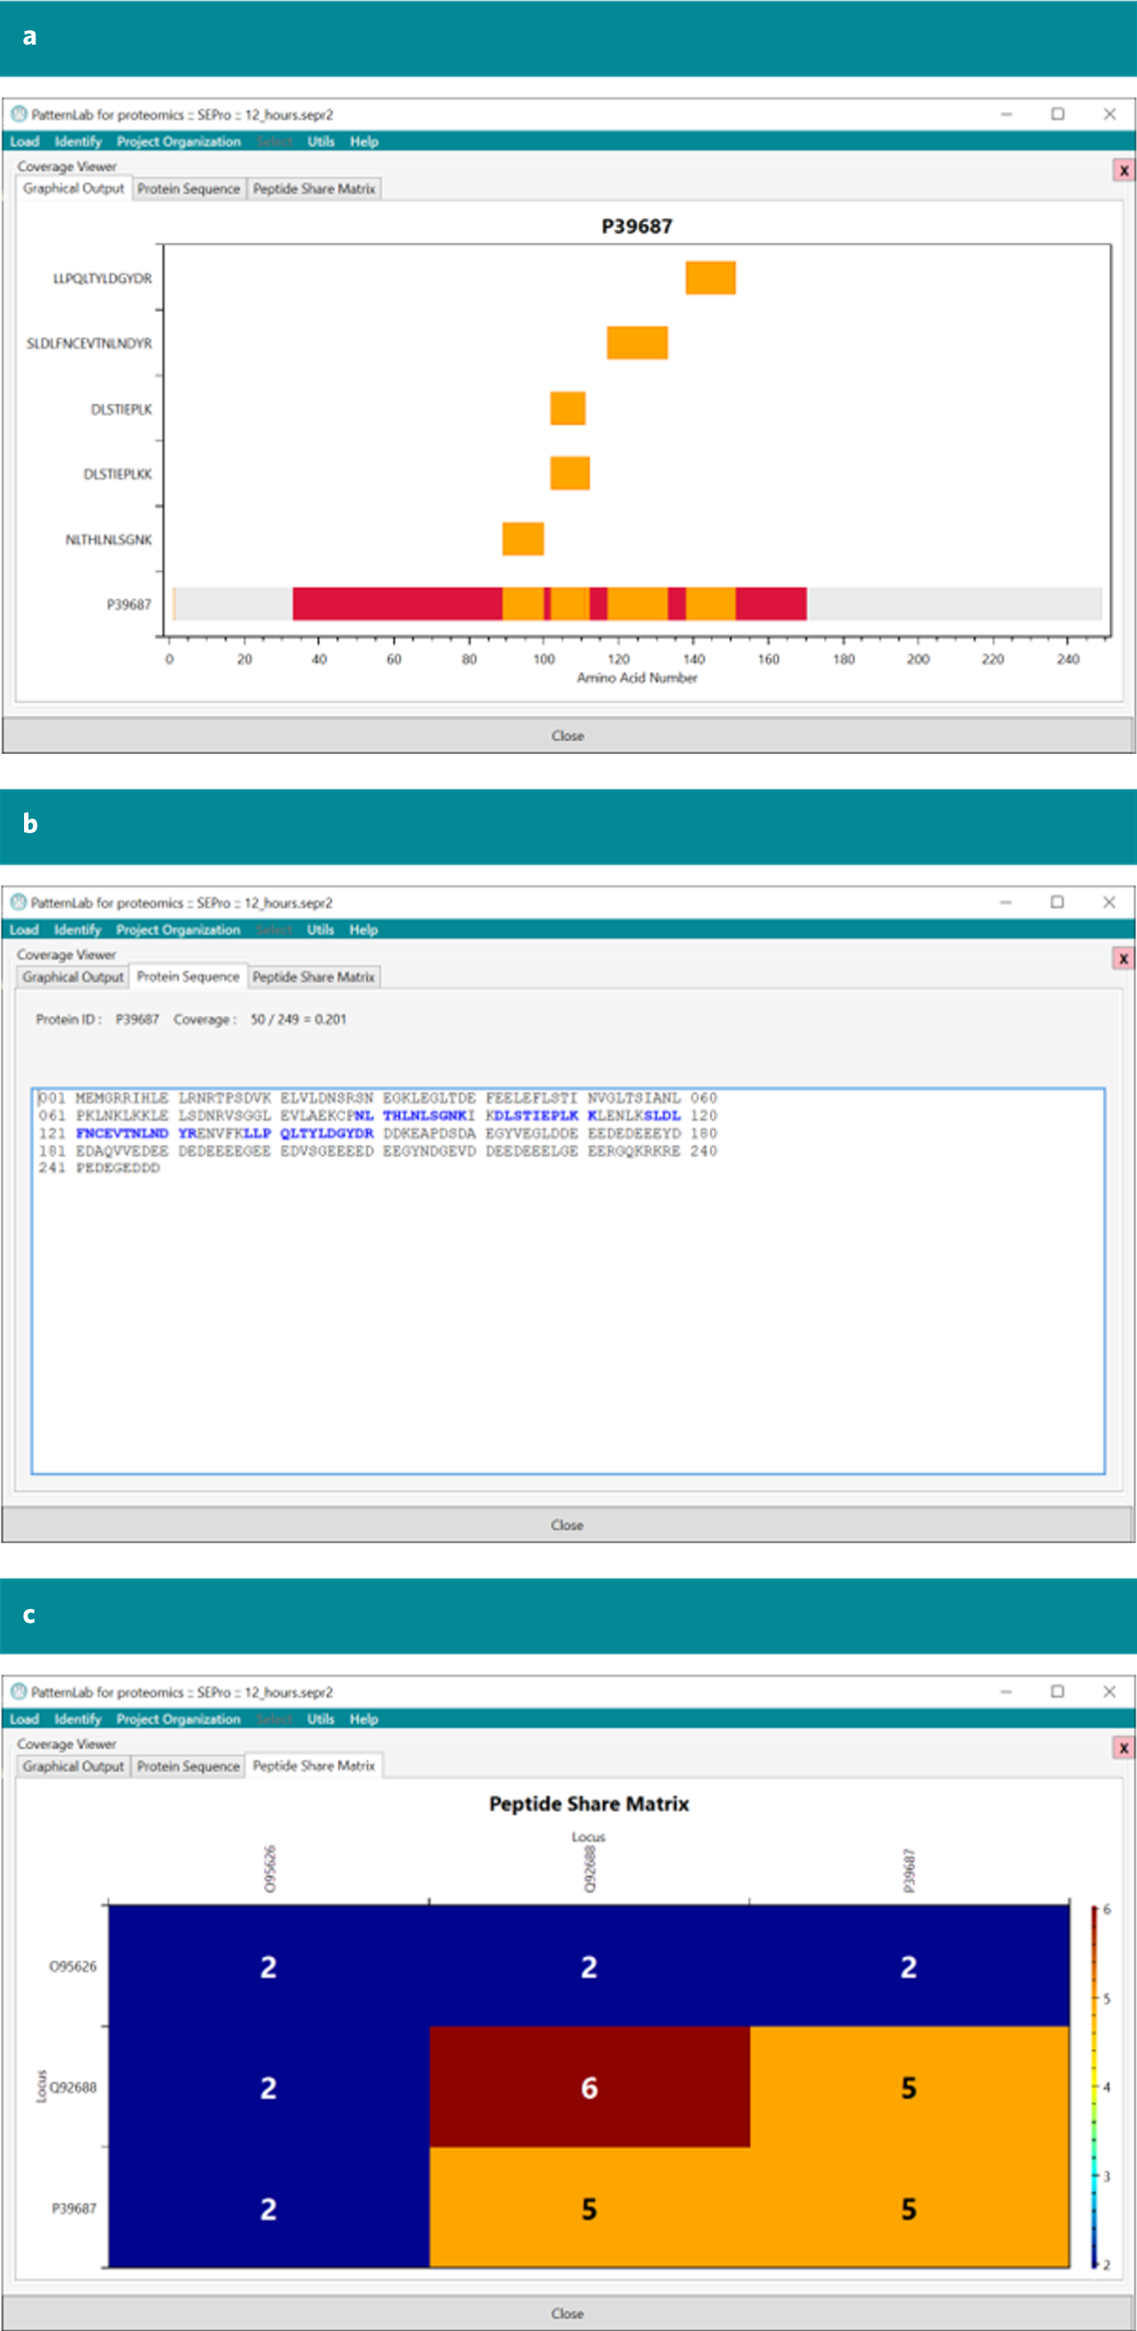Click PatternLab app icon in panel a title bar
Viewport: 1137px width, 2331px height.
(x=19, y=114)
